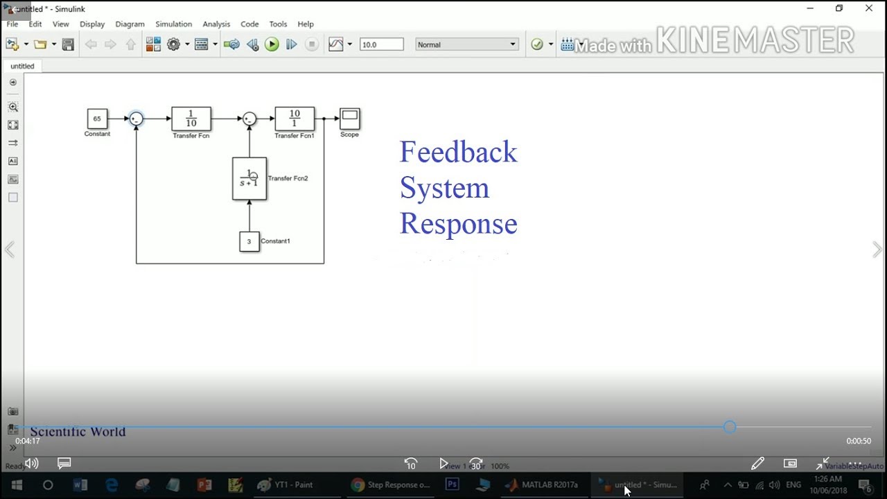Open the Simulation Data Inspector icon

[x=336, y=44]
